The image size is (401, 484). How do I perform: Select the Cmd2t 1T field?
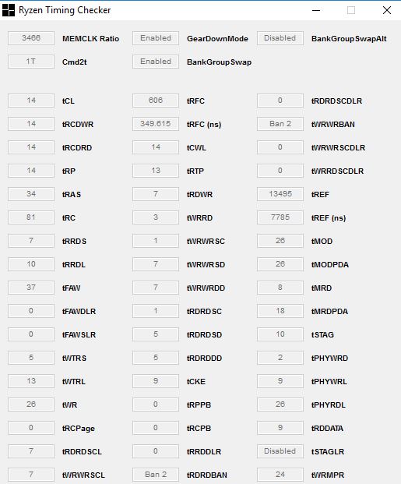31,62
